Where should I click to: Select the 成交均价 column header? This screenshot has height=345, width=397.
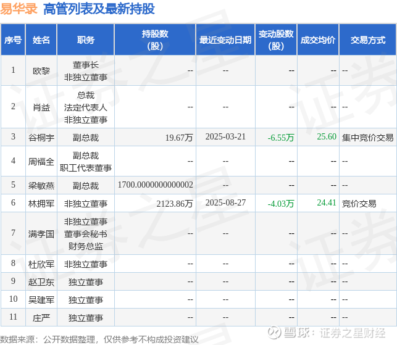(318, 40)
